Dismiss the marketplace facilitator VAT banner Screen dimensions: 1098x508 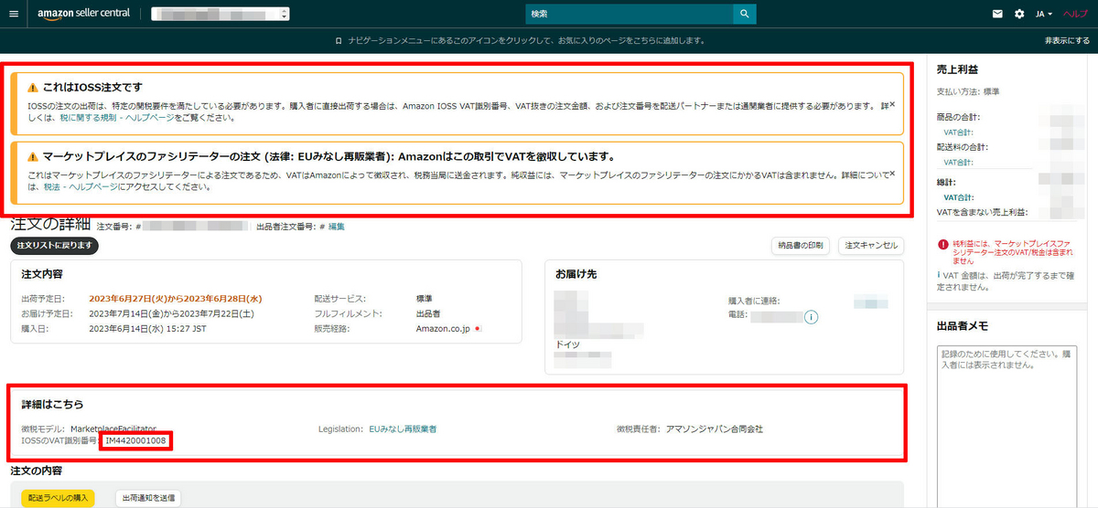coord(892,173)
